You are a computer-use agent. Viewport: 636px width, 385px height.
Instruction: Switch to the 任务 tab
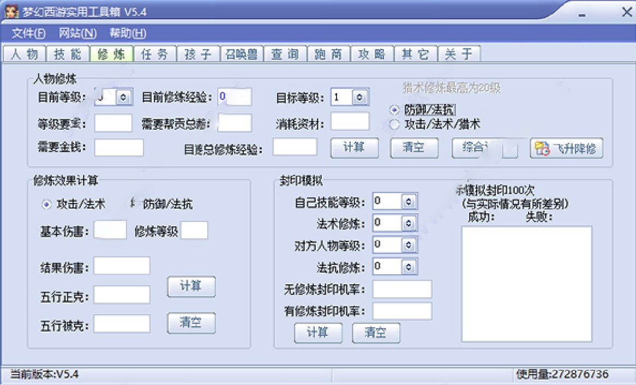[155, 53]
